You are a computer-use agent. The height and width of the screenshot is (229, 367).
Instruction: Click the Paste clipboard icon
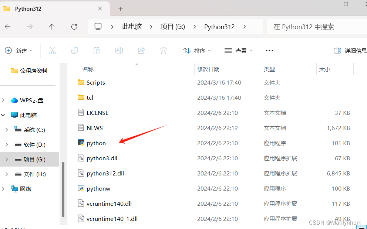coord(97,51)
